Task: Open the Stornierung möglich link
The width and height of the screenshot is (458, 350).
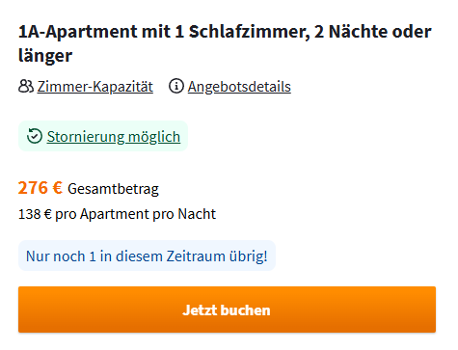Action: pos(114,137)
